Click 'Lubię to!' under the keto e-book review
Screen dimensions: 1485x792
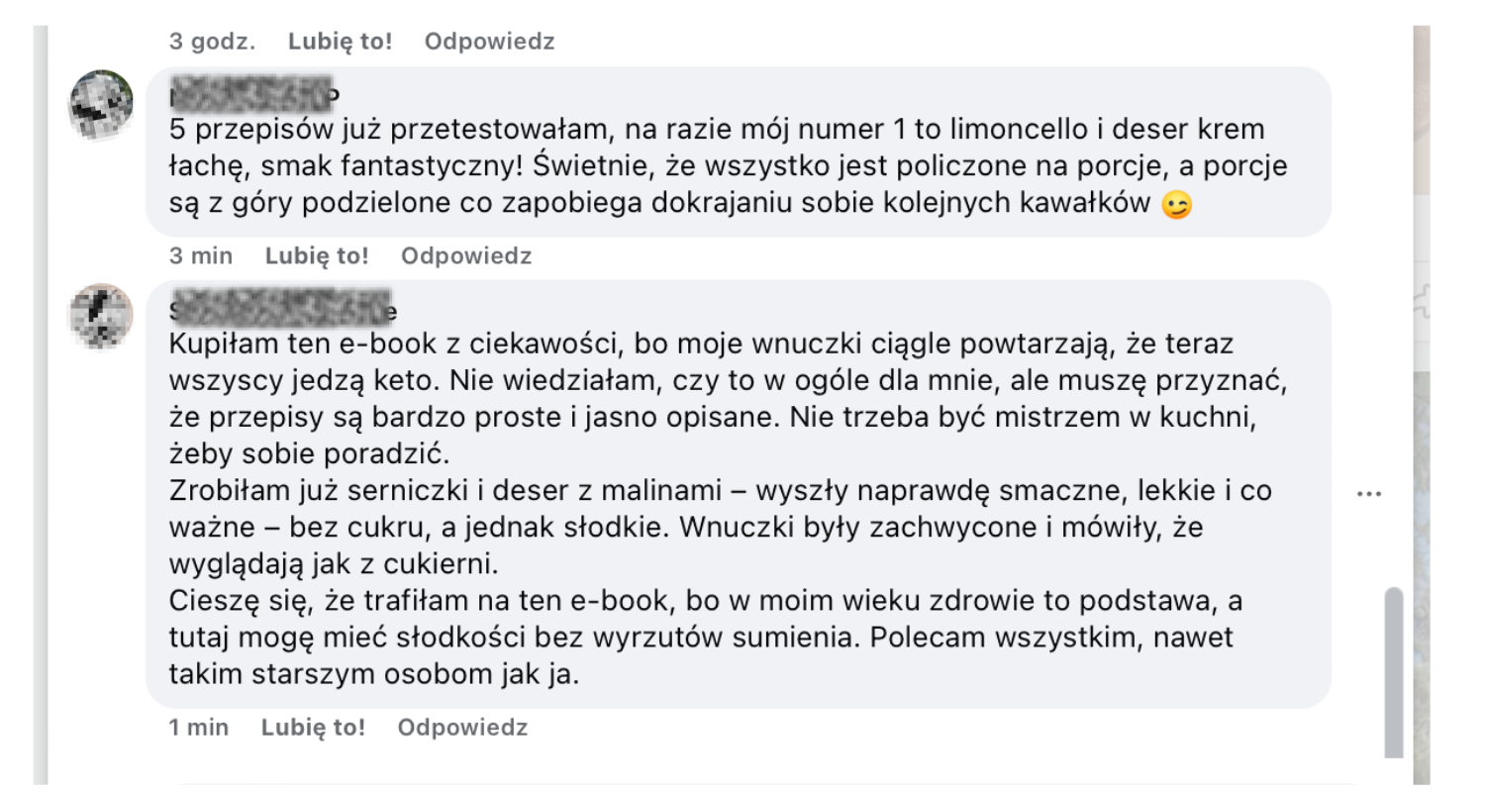(x=313, y=728)
